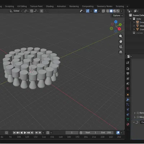
Task: Open the View Layer properties tab icon
Action: (128, 78)
